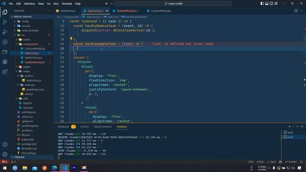Viewport: 306px width, 172px height.
Task: Close the TaskCard.jsx tab
Action: tap(107, 11)
